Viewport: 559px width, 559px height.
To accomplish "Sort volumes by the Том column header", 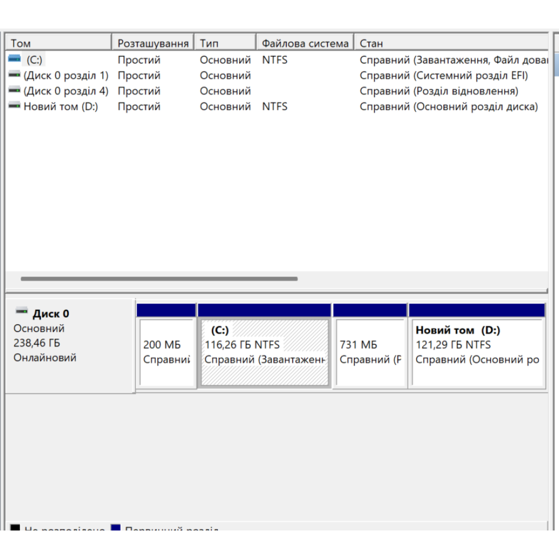I will [58, 43].
